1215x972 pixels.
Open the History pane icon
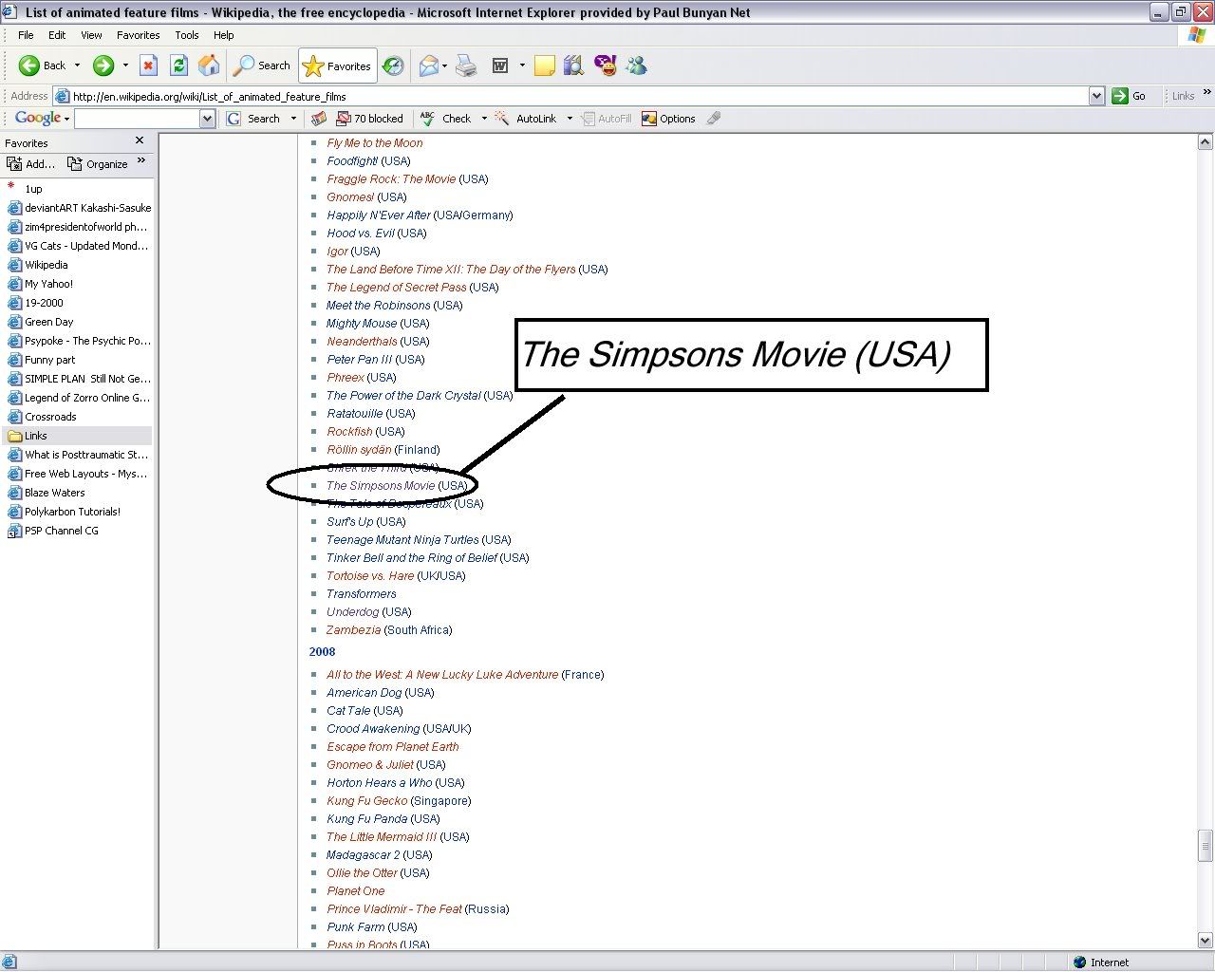coord(393,65)
